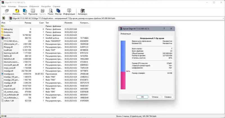The height and width of the screenshot is (118, 225).
Task: Click the Добавить (Add) toolbar icon
Action: [x=7, y=11]
